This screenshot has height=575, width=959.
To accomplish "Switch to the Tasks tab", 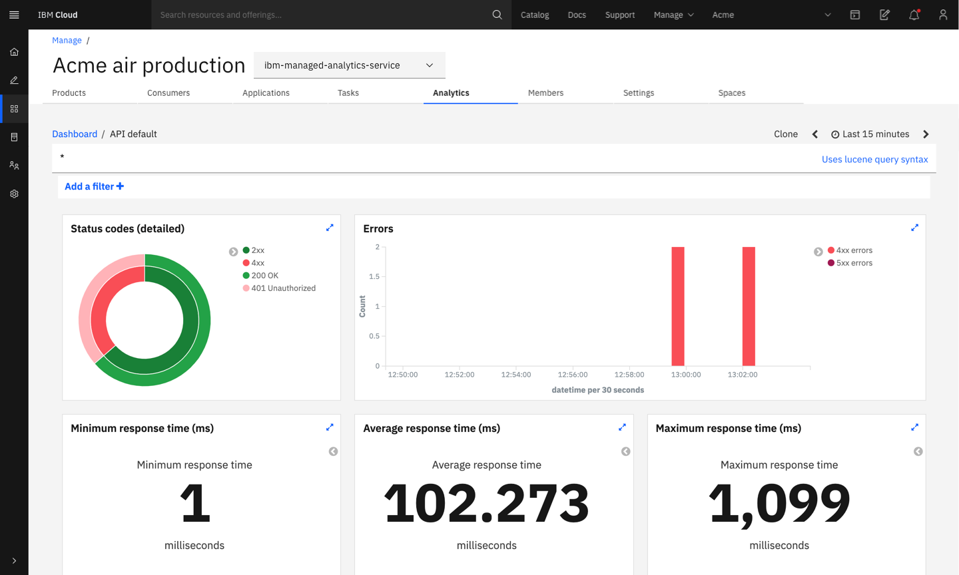I will (x=348, y=93).
